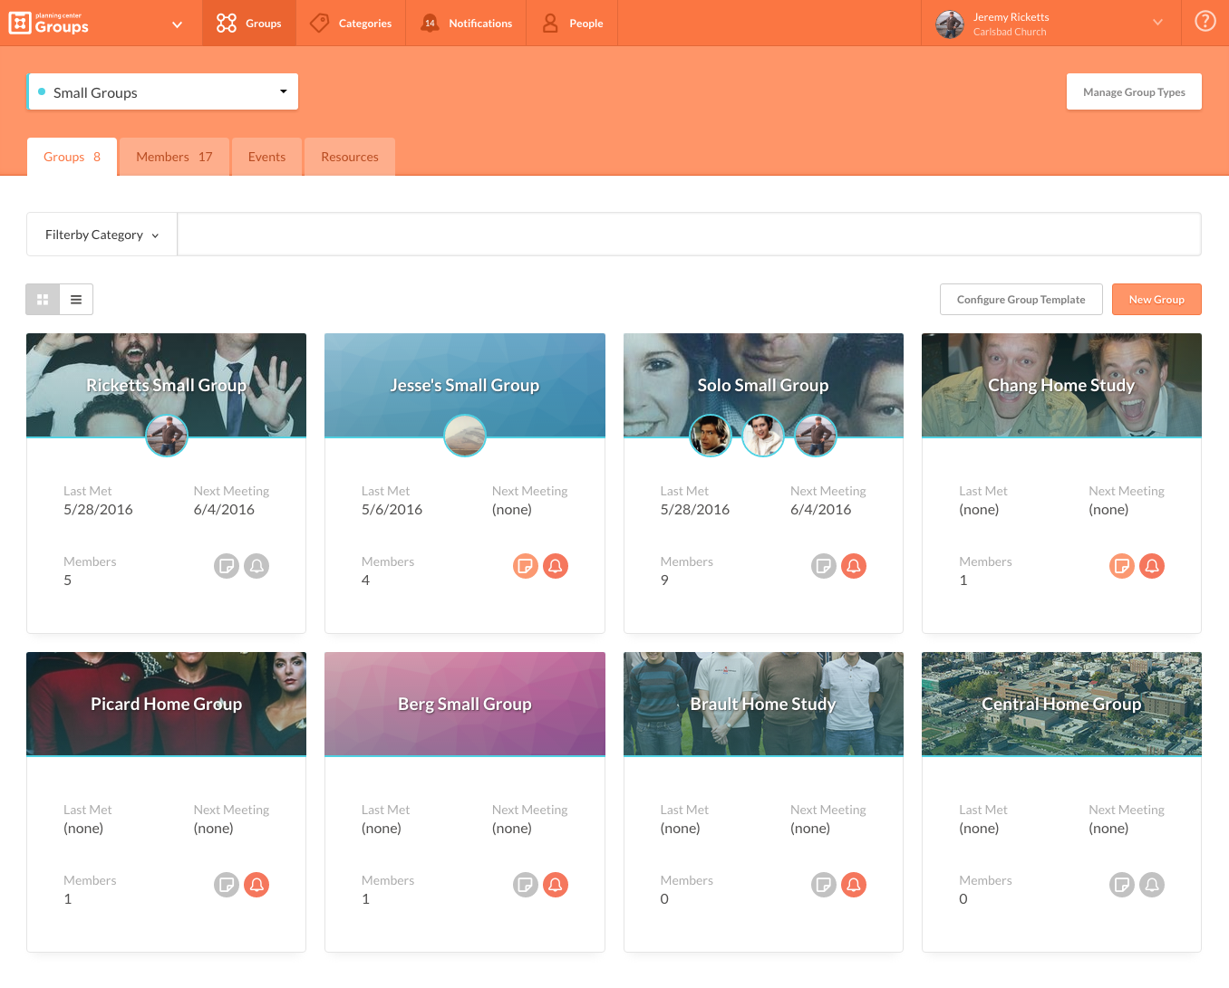Viewport: 1229px width, 988px height.
Task: Click a member avatar on Solo Small Group card
Action: tap(762, 435)
